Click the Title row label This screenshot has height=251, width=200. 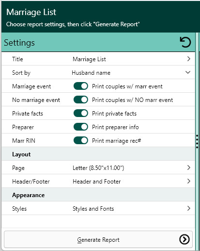click(17, 59)
